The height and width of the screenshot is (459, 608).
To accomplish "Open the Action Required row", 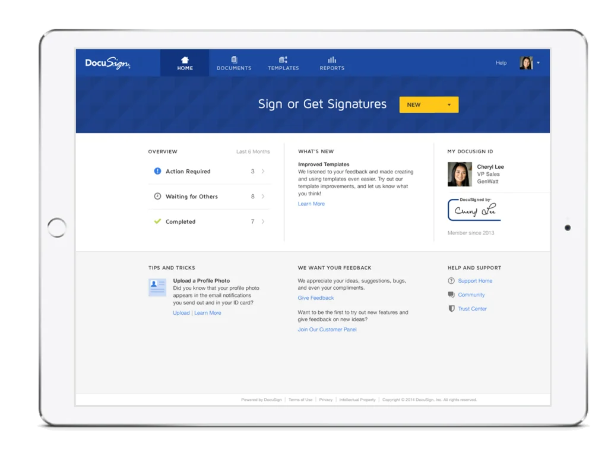I will [x=209, y=172].
